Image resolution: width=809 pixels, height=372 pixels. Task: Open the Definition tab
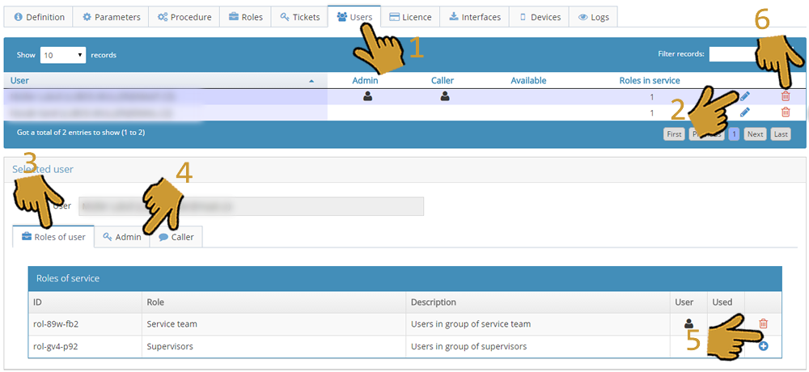coord(39,17)
